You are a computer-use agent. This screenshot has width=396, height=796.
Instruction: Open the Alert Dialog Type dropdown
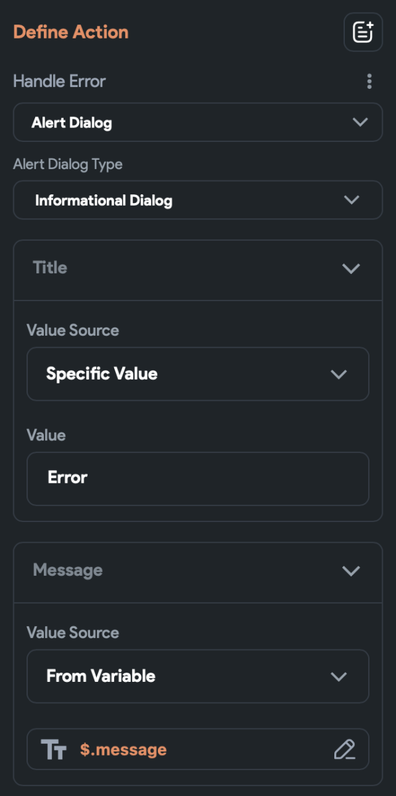tap(198, 200)
